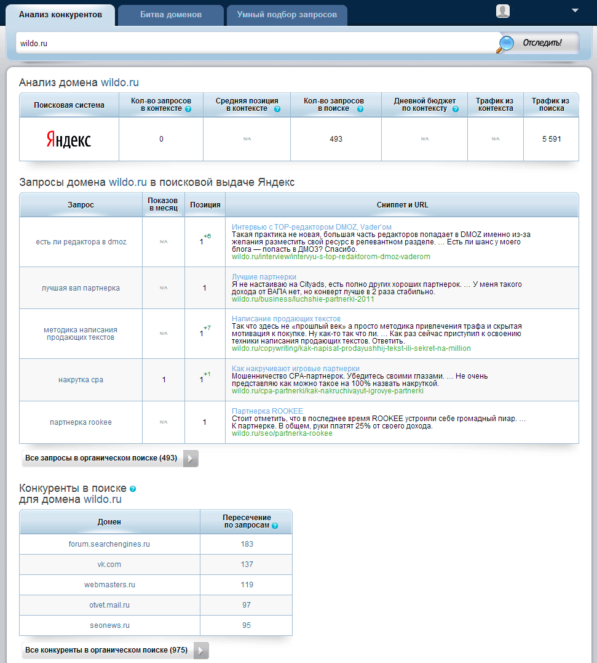This screenshot has height=663, width=597.
Task: Click help icon beside Кол-во запросов в контексте
Action: click(x=188, y=109)
